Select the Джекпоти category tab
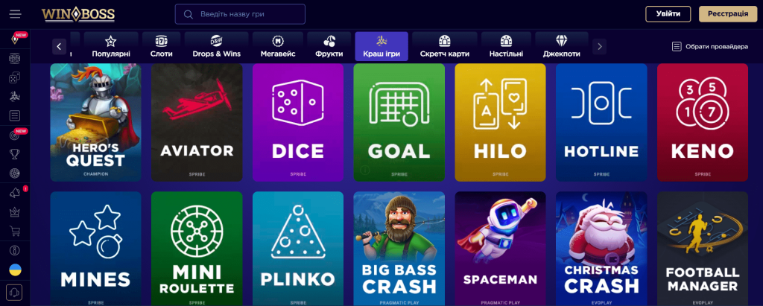This screenshot has height=306, width=763. click(562, 47)
